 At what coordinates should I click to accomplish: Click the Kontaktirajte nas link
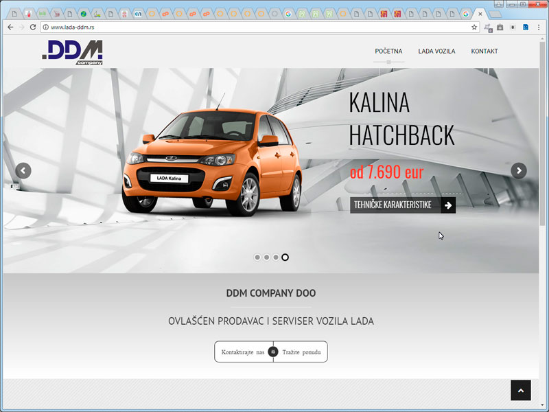click(x=243, y=352)
